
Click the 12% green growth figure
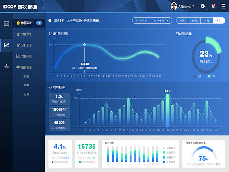click(94, 158)
